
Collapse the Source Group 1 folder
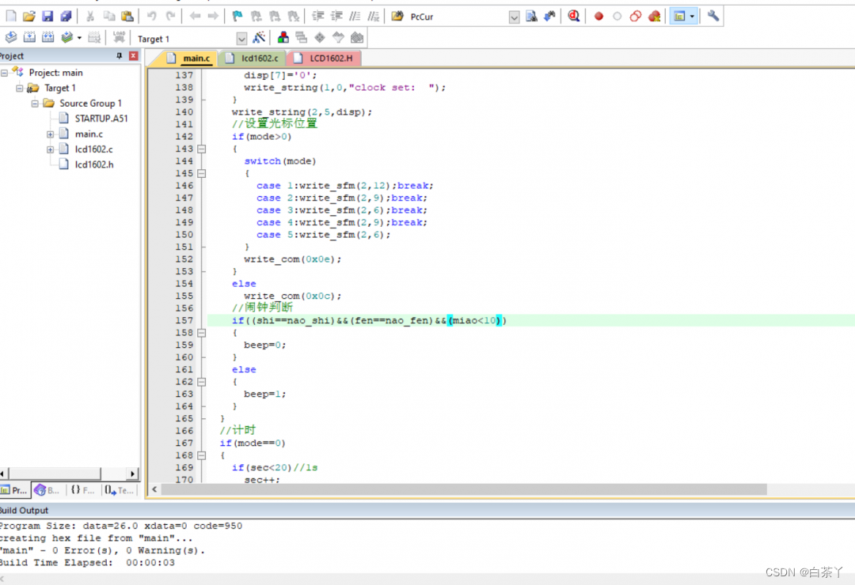click(36, 104)
